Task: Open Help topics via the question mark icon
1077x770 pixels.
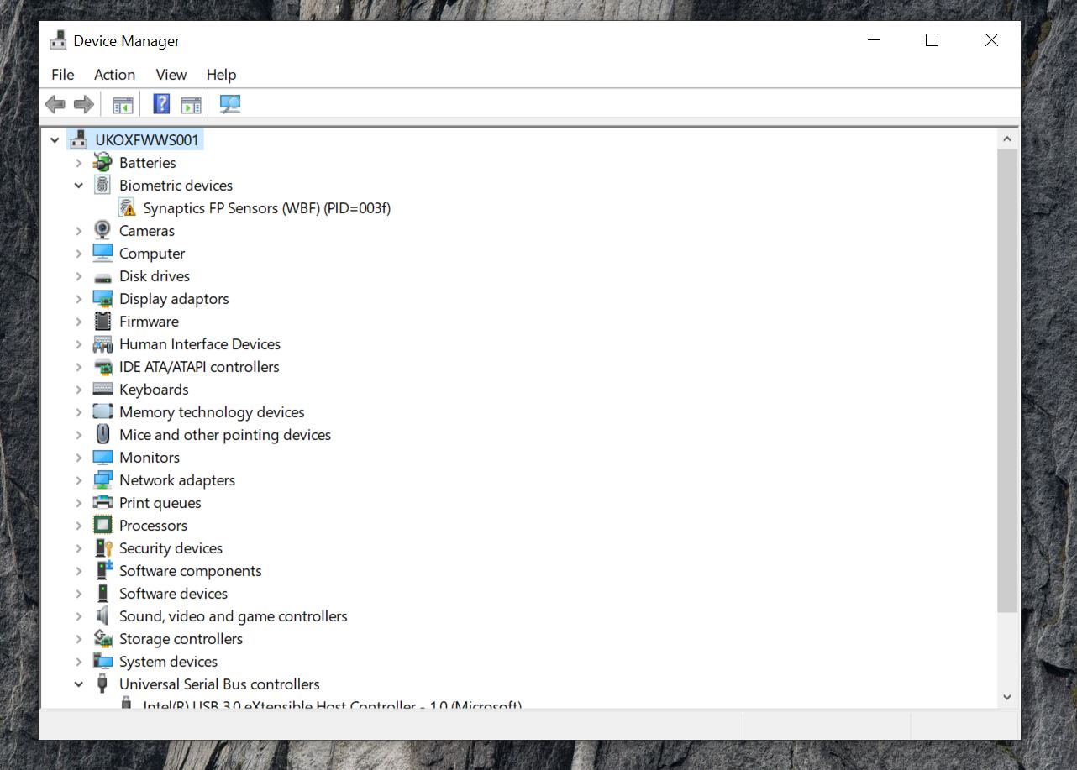Action: [160, 103]
